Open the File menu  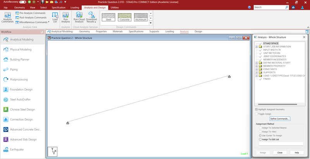5,7
